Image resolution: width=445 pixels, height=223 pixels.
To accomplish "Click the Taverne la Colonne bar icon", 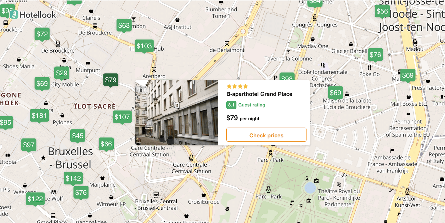I will [x=288, y=52].
